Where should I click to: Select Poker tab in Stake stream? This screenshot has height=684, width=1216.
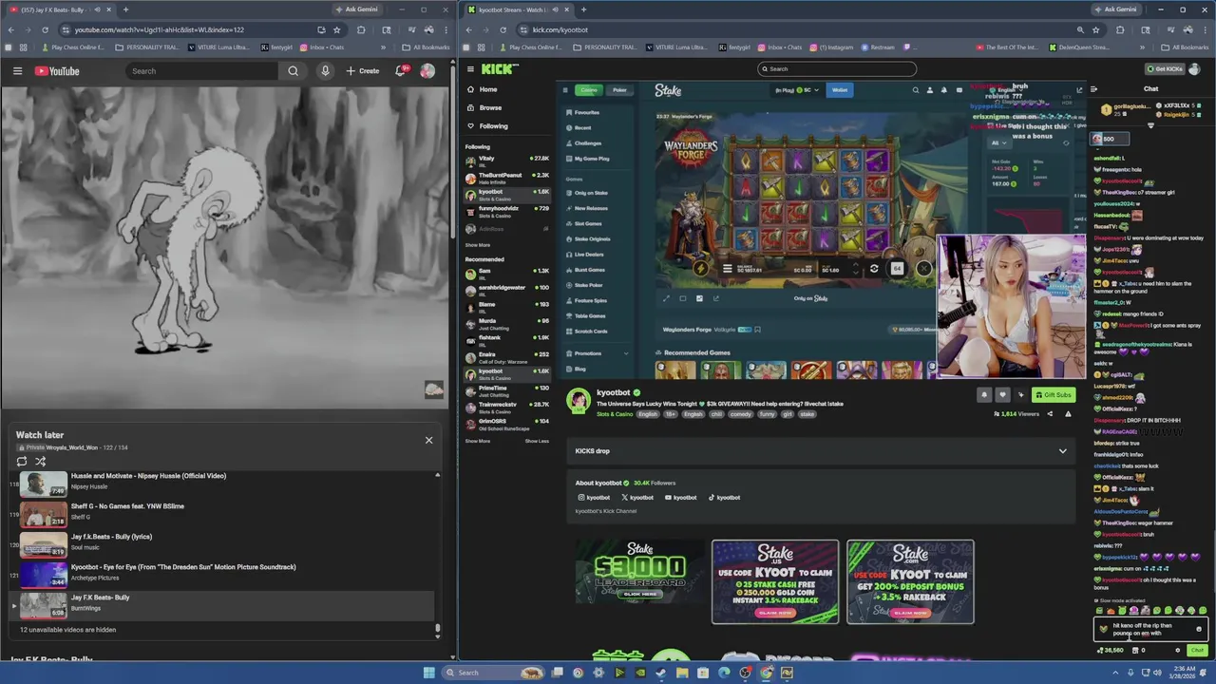click(619, 90)
